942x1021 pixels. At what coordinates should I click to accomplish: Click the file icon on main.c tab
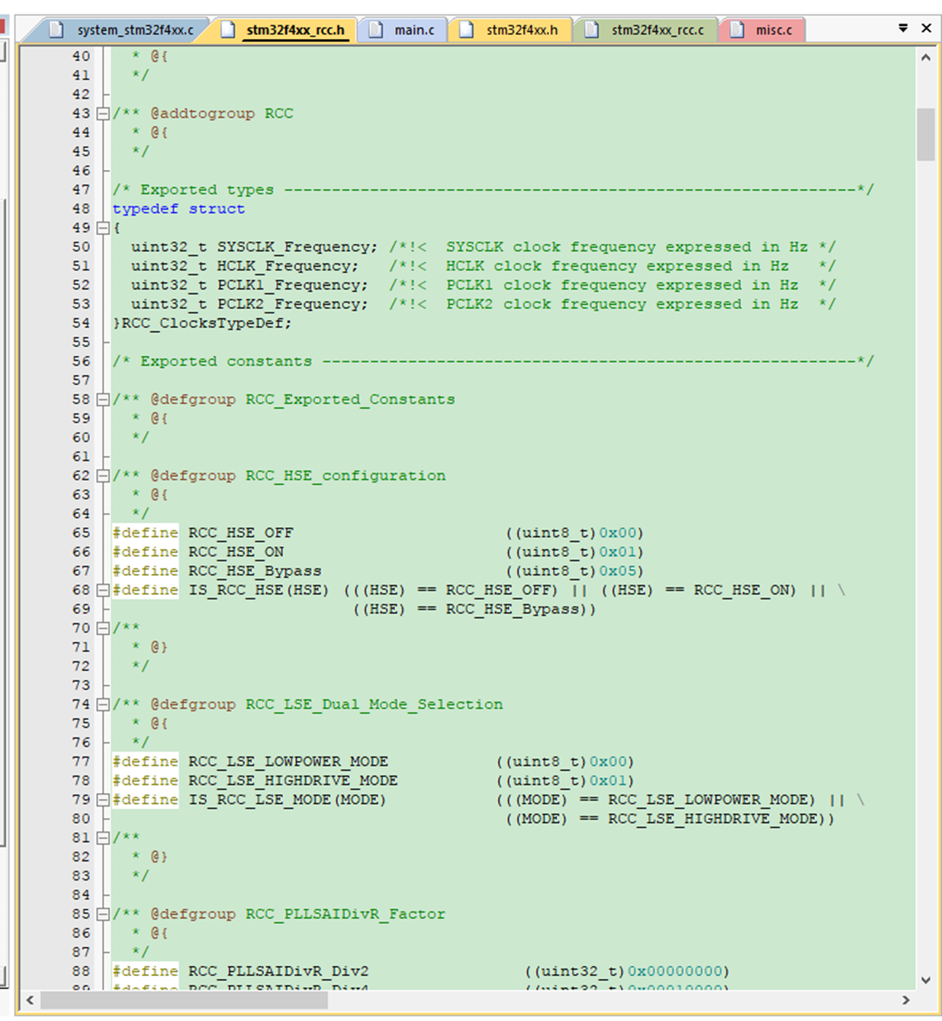coord(375,30)
